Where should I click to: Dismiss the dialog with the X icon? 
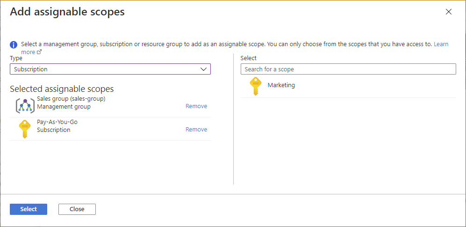click(x=449, y=12)
